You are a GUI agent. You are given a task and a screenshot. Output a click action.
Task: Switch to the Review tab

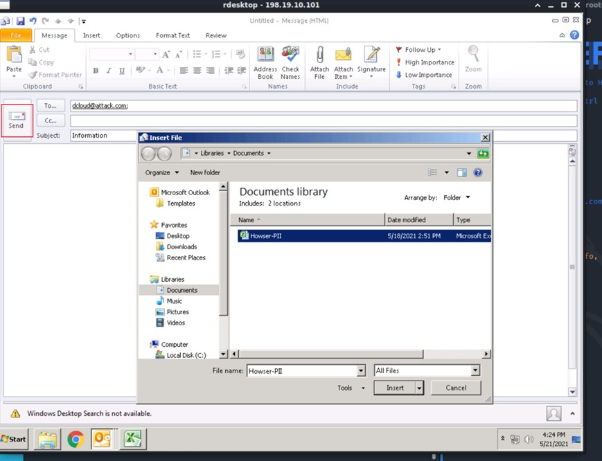click(x=215, y=35)
